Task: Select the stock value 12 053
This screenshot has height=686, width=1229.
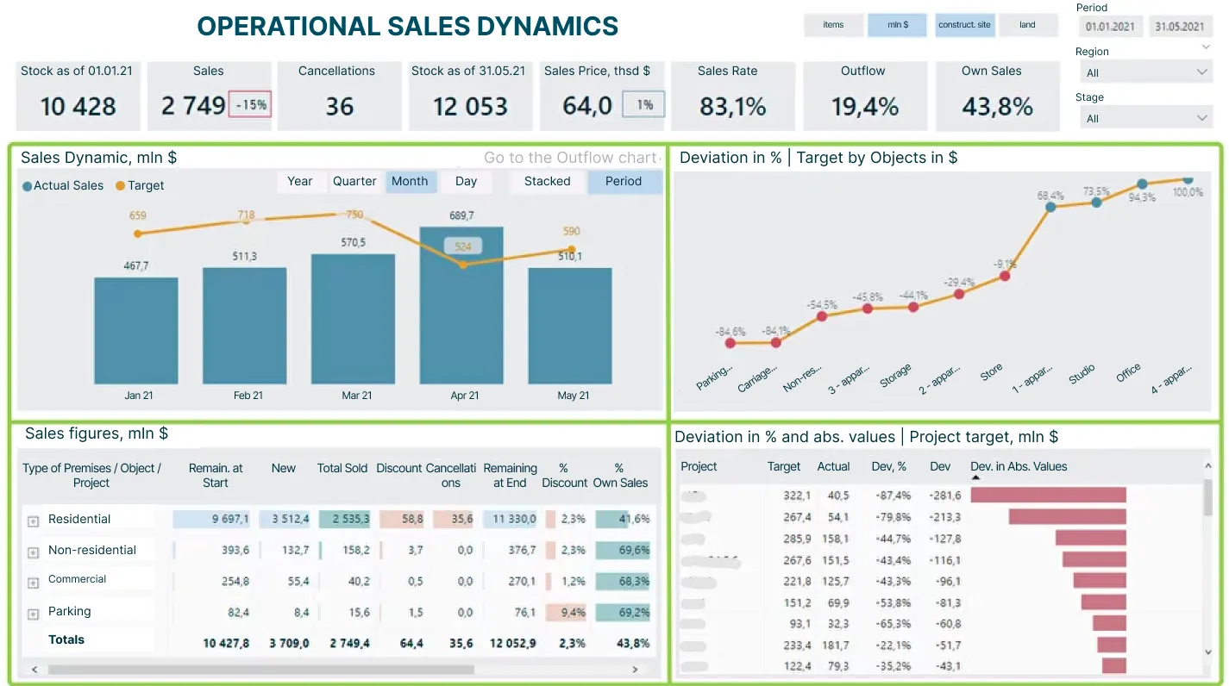Action: tap(468, 106)
